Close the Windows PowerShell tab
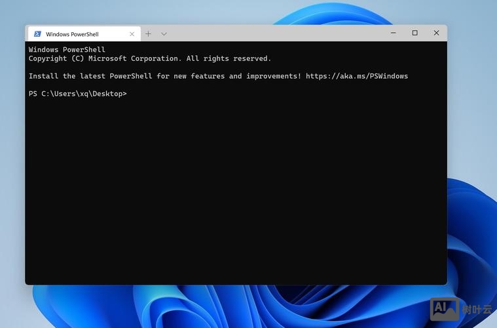 132,34
